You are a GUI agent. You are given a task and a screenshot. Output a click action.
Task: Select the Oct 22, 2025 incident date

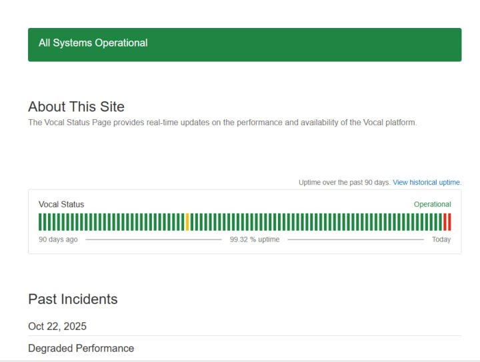[57, 326]
